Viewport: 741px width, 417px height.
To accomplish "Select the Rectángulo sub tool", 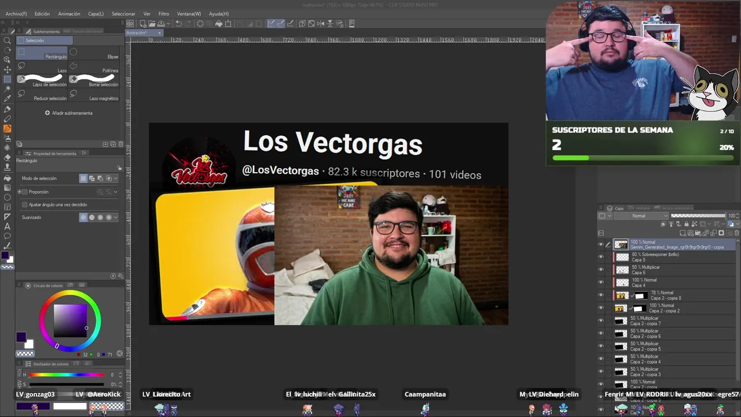I will (42, 54).
